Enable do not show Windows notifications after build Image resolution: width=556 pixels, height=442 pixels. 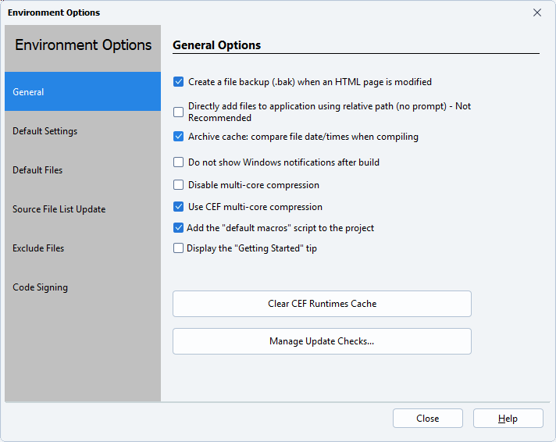point(179,163)
